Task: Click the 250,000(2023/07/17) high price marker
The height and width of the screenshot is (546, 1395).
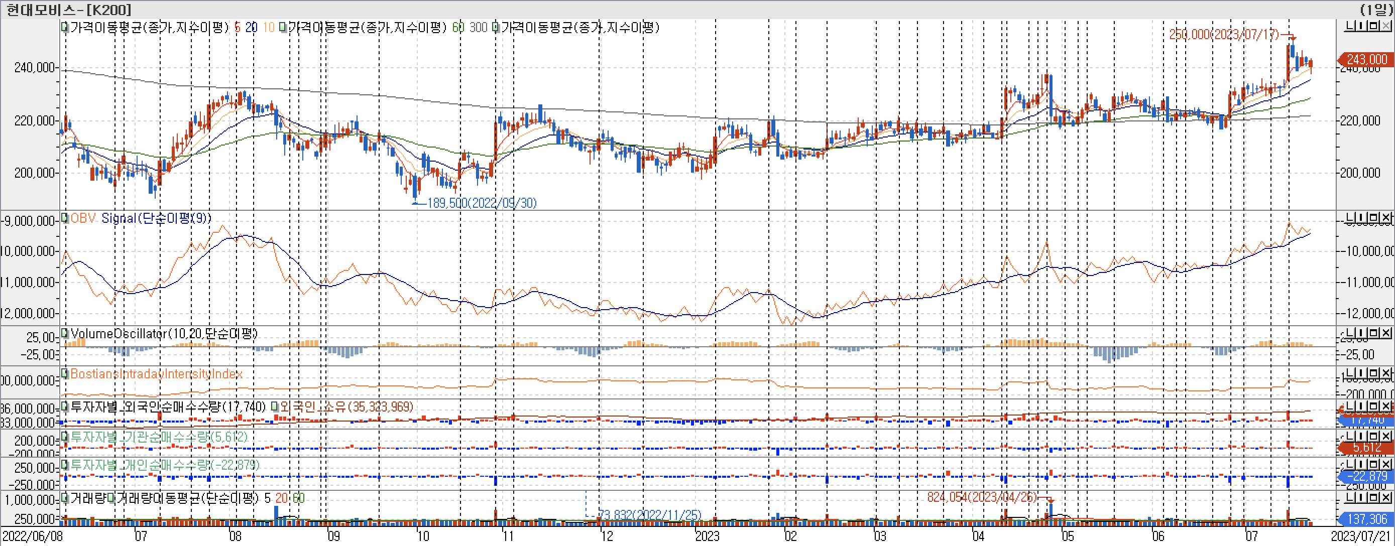Action: [x=1224, y=35]
